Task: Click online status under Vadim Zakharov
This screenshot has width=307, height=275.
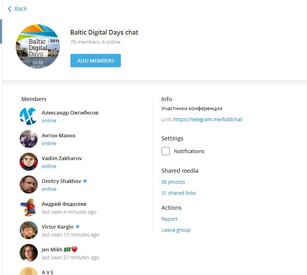Action: tap(49, 166)
